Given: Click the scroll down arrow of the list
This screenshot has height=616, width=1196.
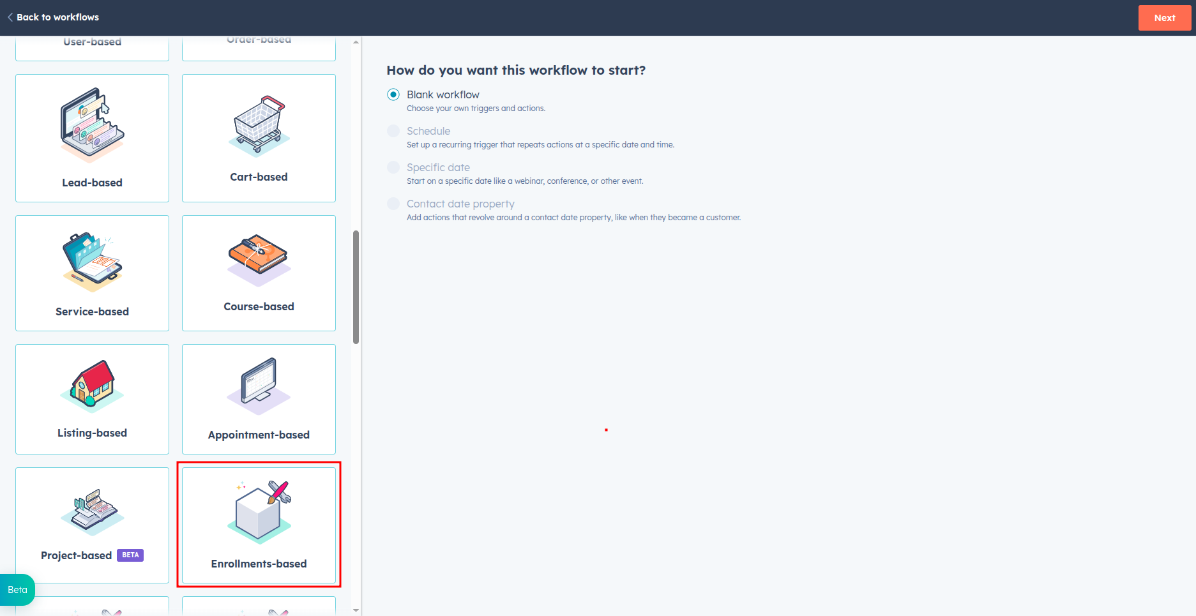Looking at the screenshot, I should pos(356,611).
